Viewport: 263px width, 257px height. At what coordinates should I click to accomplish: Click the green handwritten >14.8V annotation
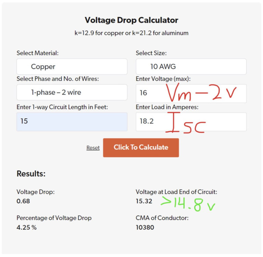pyautogui.click(x=188, y=204)
